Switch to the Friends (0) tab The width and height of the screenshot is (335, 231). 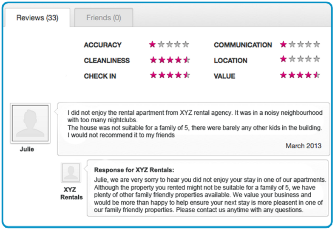(104, 18)
